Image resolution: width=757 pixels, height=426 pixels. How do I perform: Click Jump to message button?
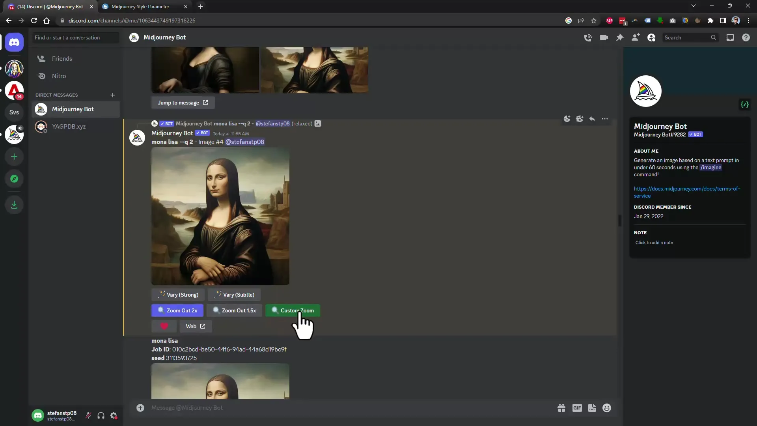click(x=183, y=103)
